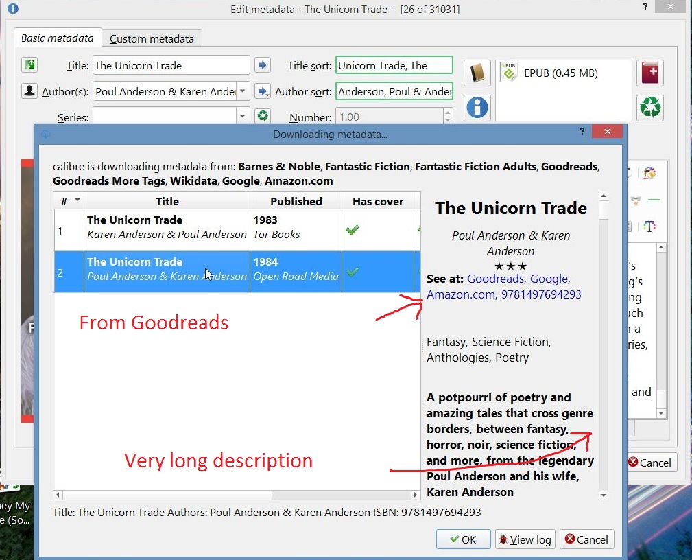This screenshot has height=560, width=692.
Task: Click the results table horizontal scrollbar thumb
Action: point(167,495)
